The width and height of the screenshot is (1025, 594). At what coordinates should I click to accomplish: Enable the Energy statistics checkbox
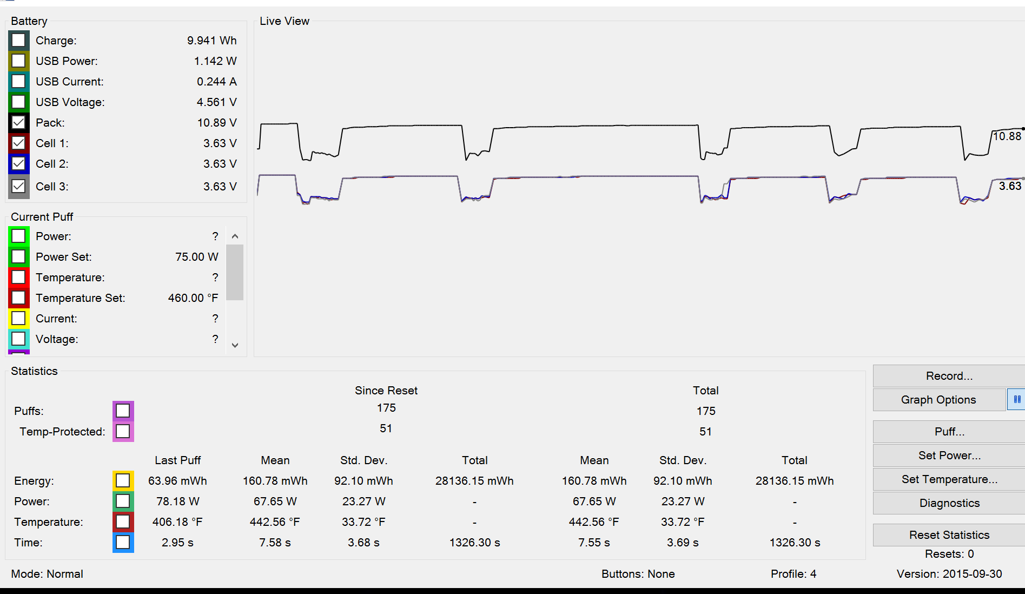[x=123, y=481]
